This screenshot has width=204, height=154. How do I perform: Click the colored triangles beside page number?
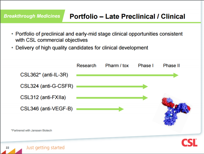pos(11,151)
